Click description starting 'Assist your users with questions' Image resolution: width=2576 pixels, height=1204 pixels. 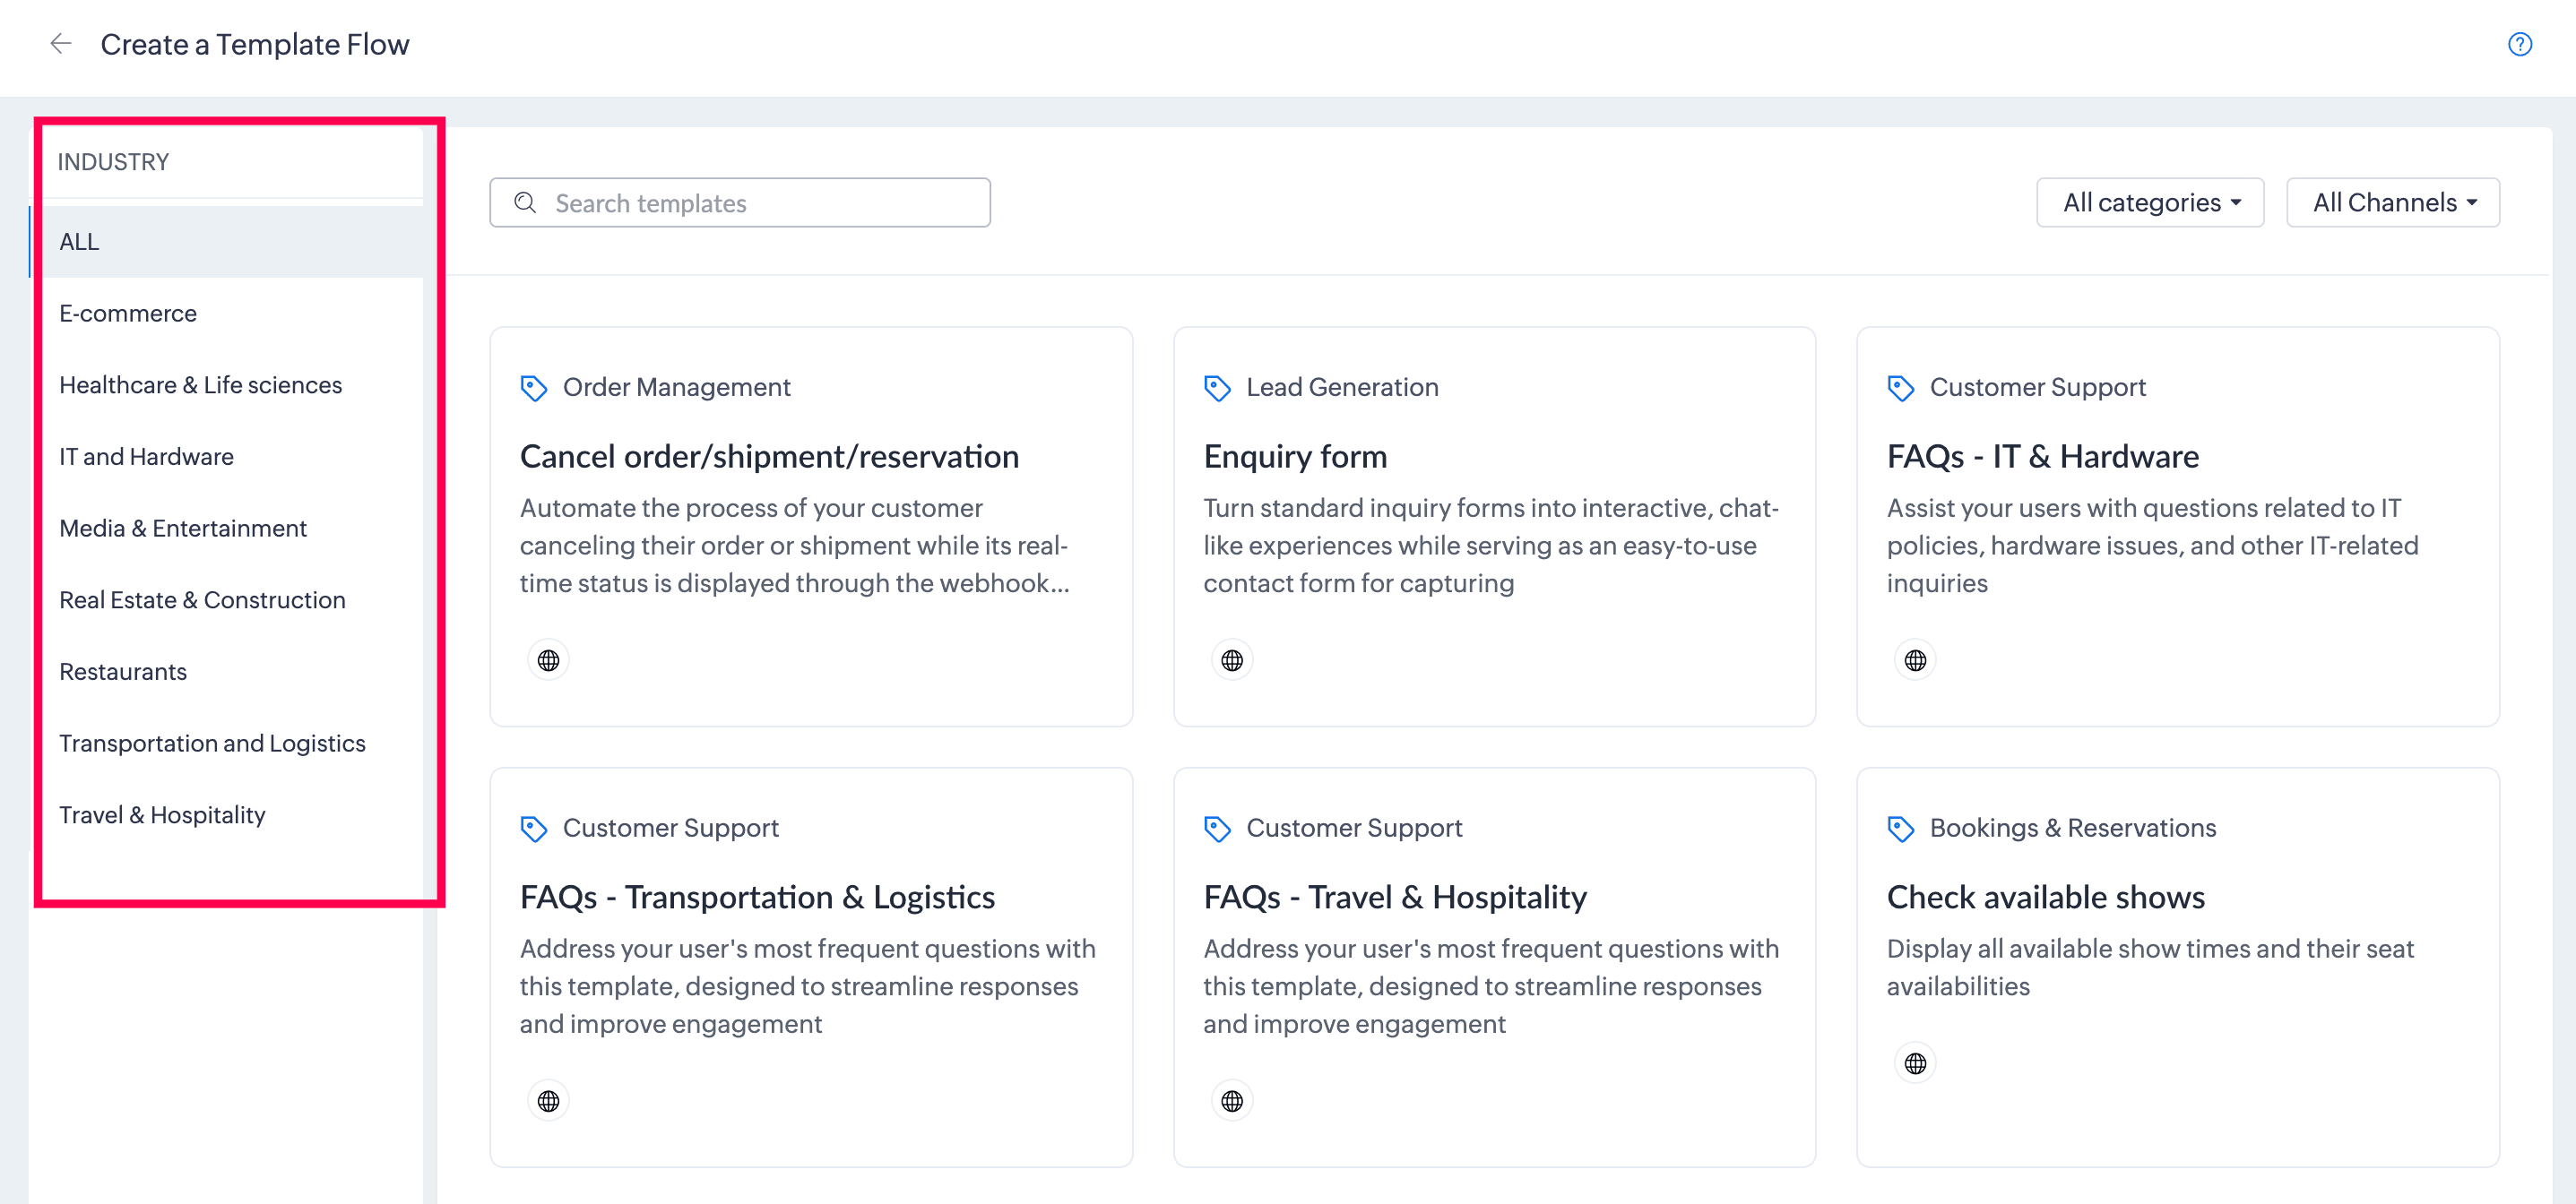2152,546
